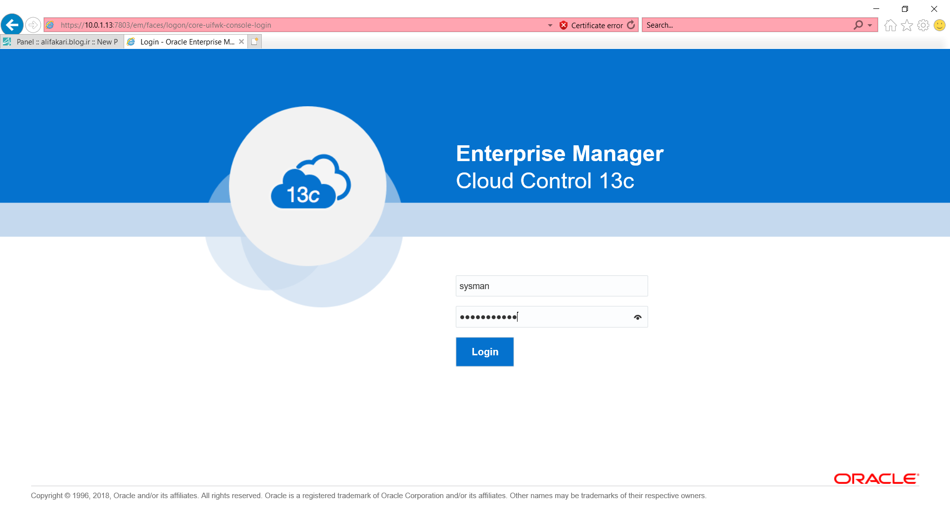
Task: Refresh the page with reload icon
Action: 631,25
